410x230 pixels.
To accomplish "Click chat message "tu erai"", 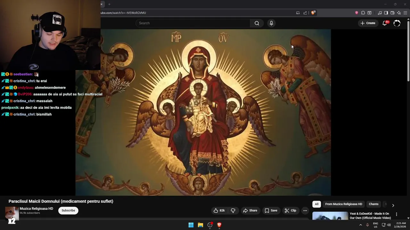I will pos(42,81).
